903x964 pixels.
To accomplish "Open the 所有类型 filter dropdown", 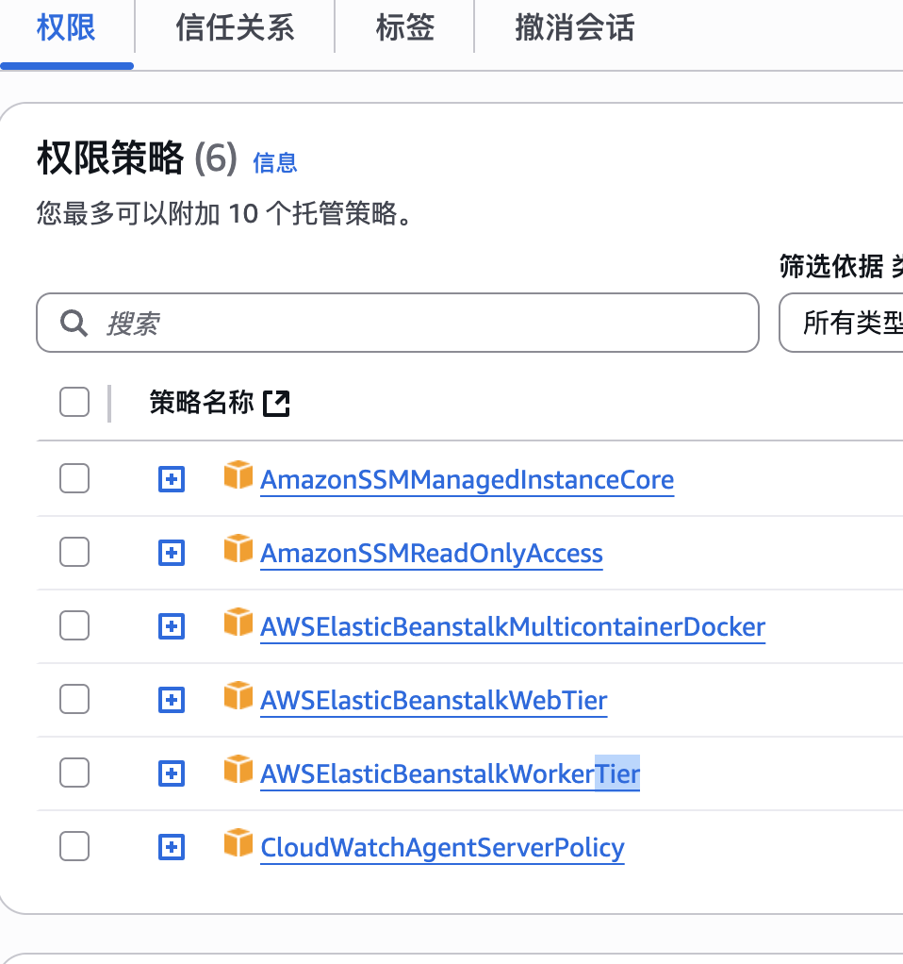I will coord(842,323).
